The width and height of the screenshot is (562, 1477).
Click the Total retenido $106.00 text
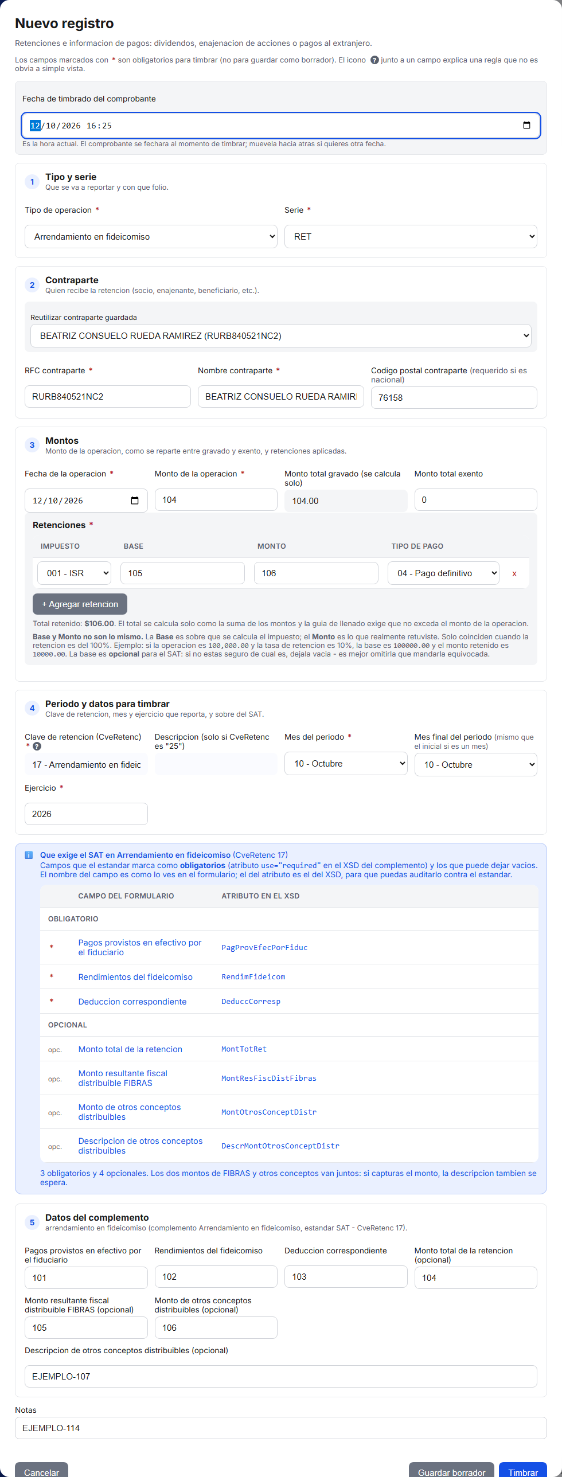pyautogui.click(x=74, y=624)
